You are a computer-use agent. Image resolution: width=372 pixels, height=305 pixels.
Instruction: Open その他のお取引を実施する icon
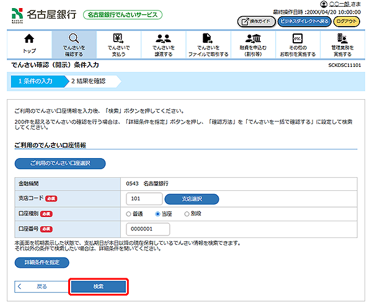point(297,40)
